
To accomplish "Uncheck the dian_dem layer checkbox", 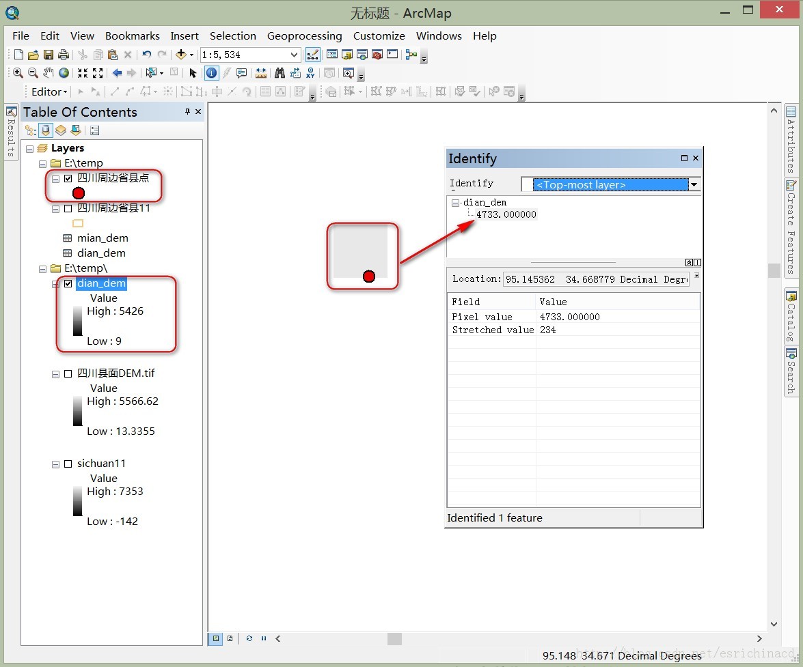I will coord(68,283).
